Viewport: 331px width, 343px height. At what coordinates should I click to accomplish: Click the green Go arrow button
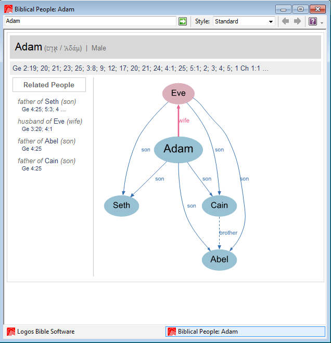(x=183, y=21)
